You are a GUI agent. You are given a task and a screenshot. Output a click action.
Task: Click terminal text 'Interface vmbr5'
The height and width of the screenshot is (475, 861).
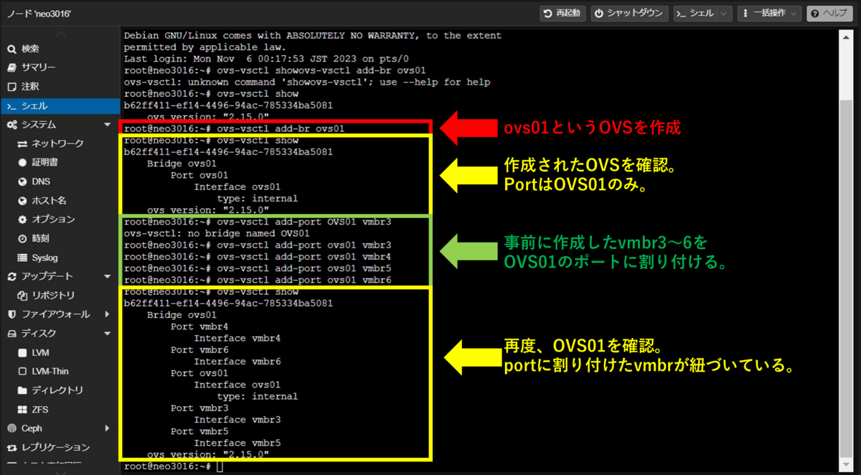[237, 443]
